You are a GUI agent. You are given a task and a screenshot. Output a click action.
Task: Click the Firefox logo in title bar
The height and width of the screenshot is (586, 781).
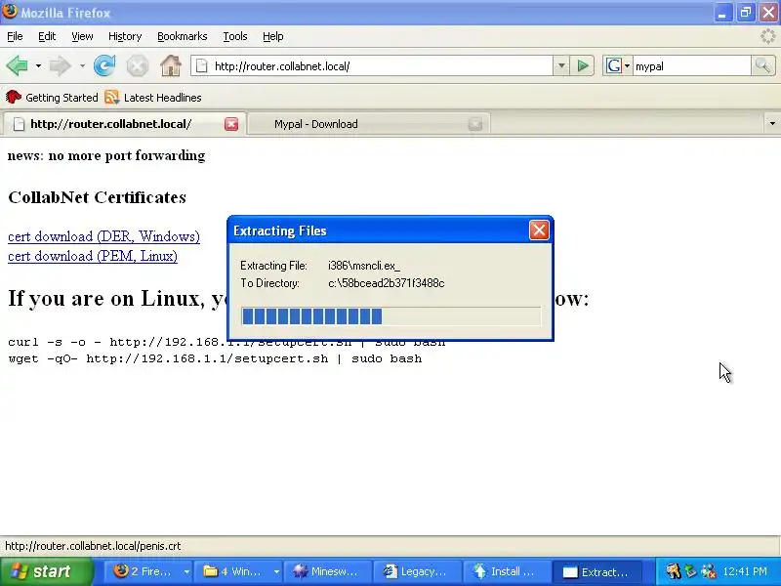point(10,11)
